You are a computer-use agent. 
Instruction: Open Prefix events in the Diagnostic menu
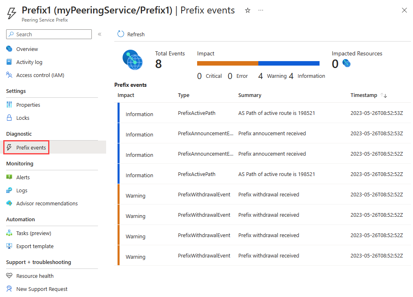[x=31, y=147]
